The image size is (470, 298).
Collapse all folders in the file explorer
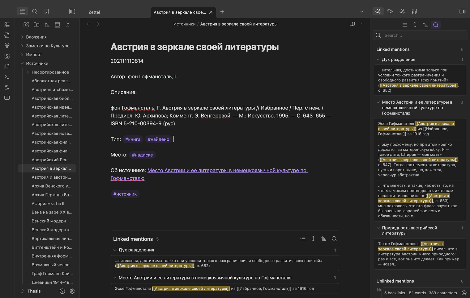click(x=68, y=25)
